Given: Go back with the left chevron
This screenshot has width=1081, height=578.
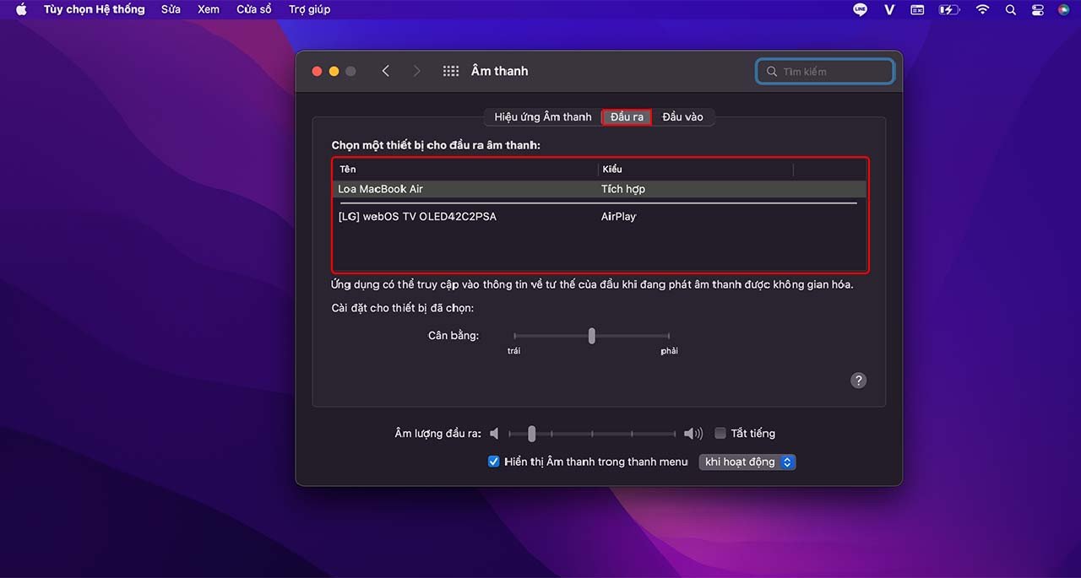Looking at the screenshot, I should pos(386,71).
